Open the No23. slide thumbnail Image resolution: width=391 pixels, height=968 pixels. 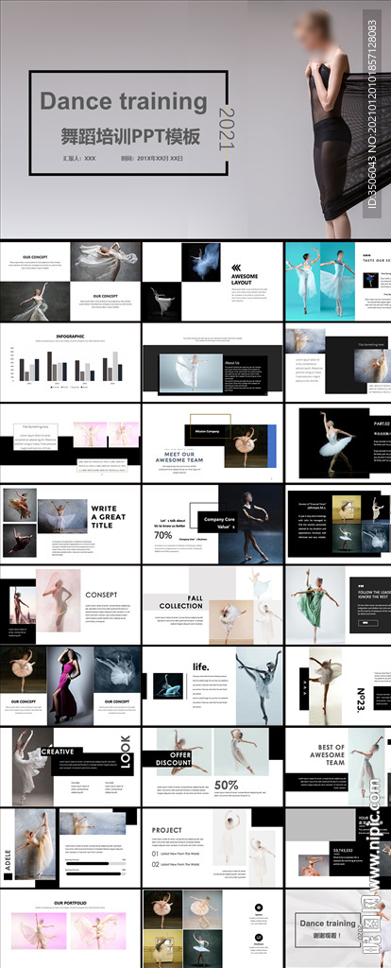[x=338, y=686]
